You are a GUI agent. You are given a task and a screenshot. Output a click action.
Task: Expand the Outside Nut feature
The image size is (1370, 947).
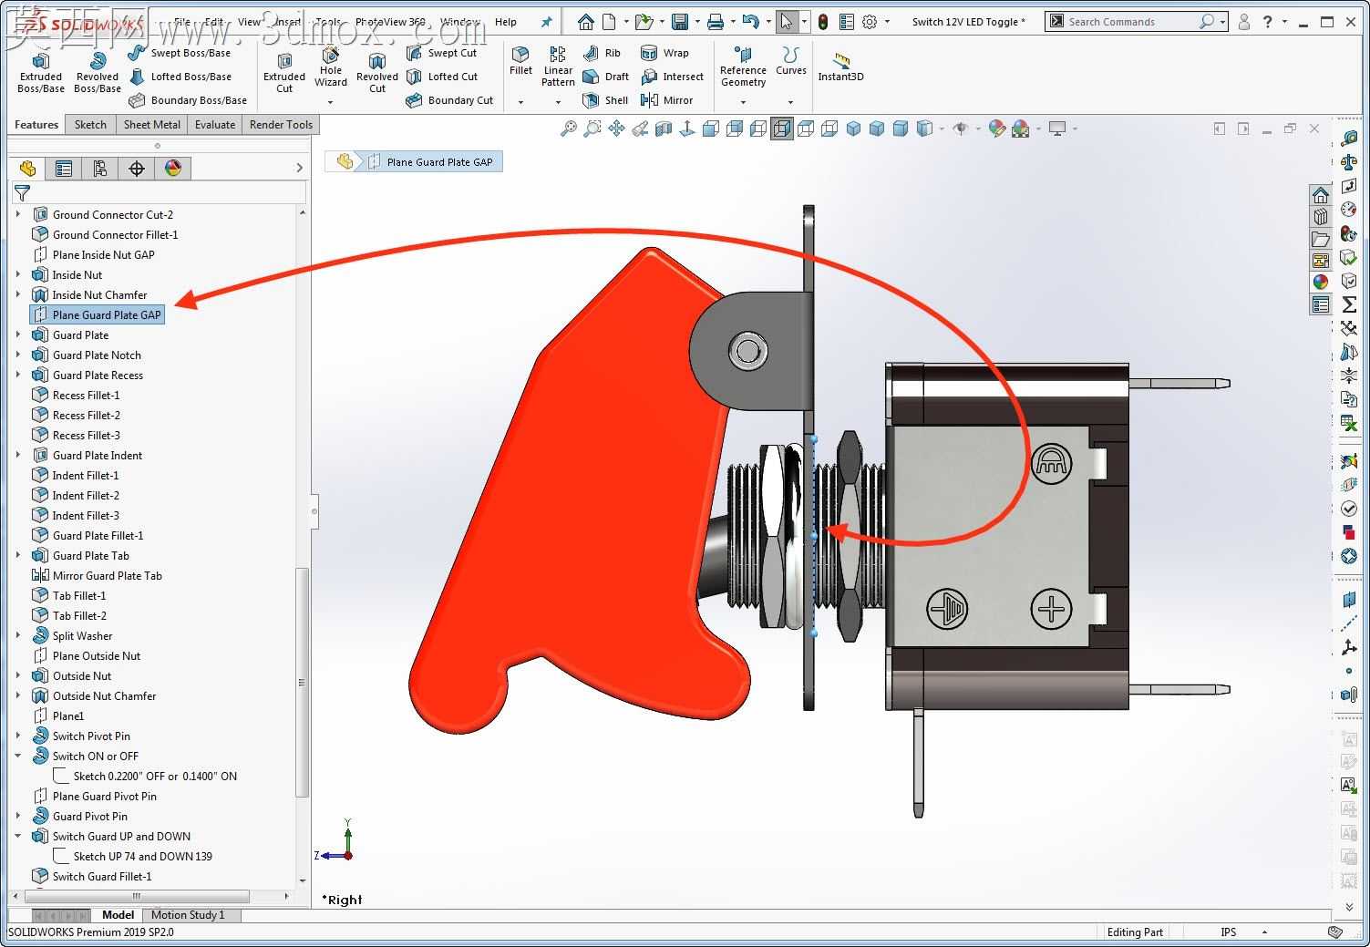pyautogui.click(x=18, y=676)
